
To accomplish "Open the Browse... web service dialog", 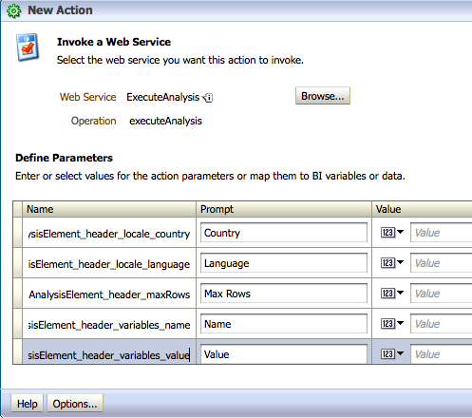I will [x=323, y=96].
